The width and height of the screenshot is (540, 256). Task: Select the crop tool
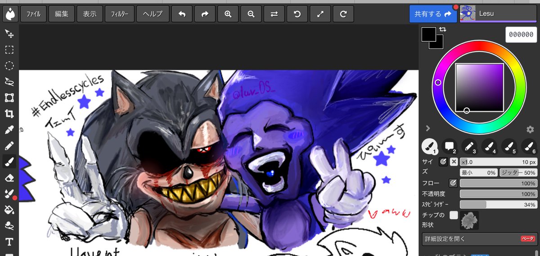9,114
